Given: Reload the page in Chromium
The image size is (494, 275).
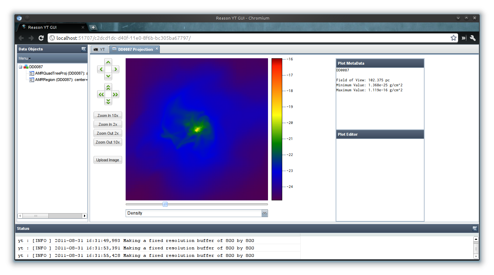Looking at the screenshot, I should [x=41, y=38].
